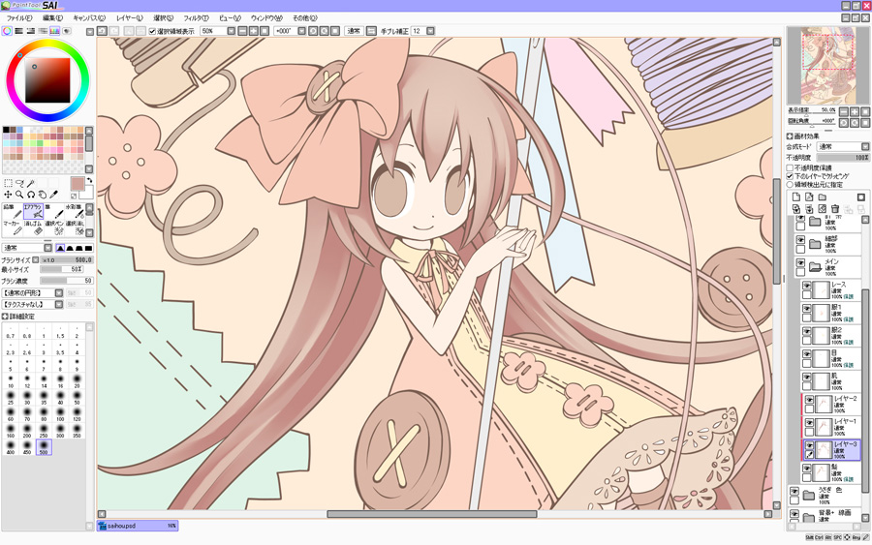Open the フィルタ(T) menu

[x=196, y=17]
